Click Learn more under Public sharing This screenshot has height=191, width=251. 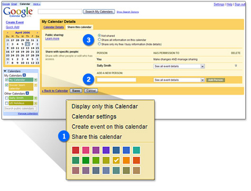click(52, 39)
